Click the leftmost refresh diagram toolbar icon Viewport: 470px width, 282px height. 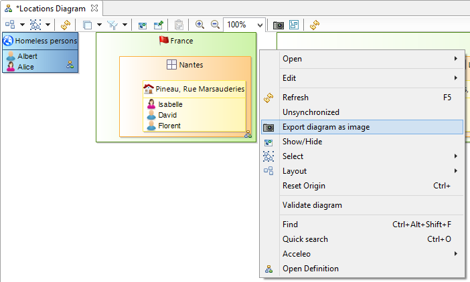click(x=65, y=25)
